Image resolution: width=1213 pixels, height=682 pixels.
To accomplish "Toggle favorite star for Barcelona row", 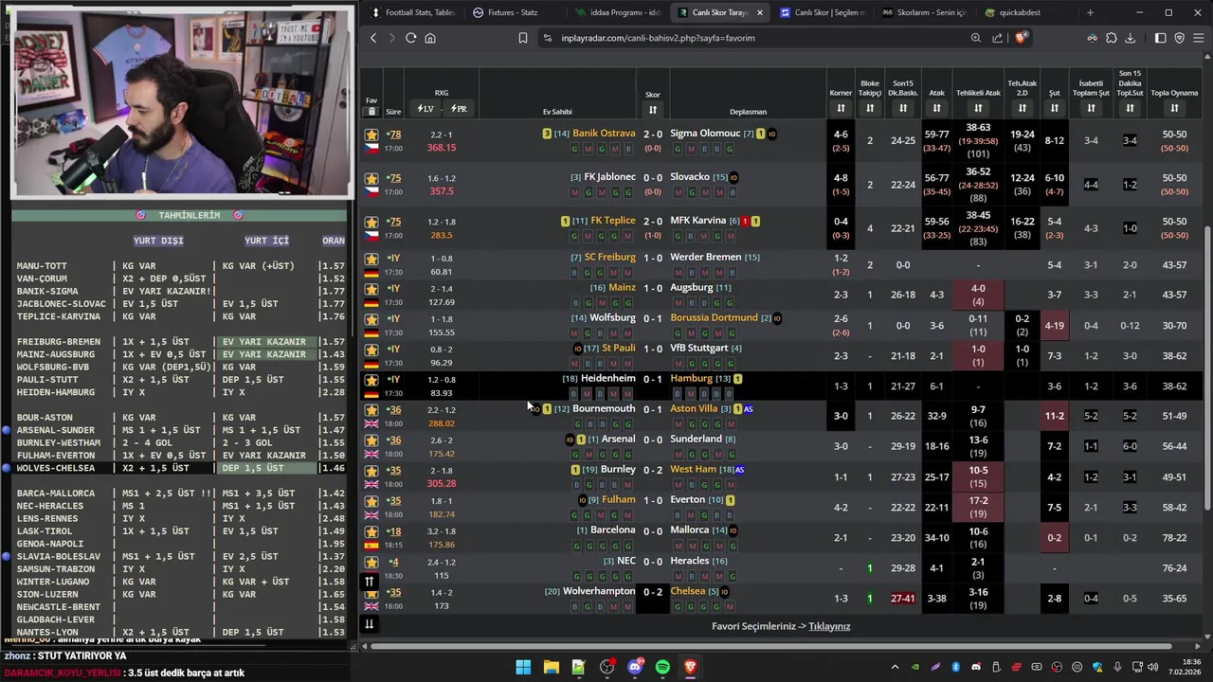I will (x=371, y=531).
